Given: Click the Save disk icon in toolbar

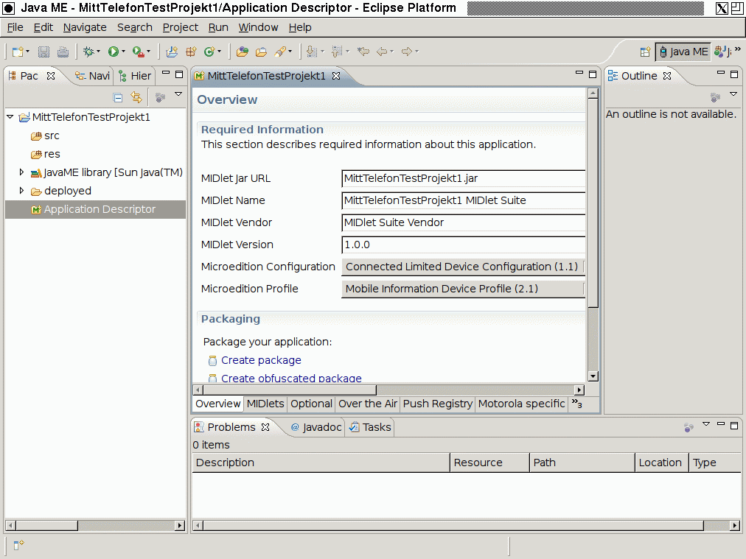Looking at the screenshot, I should click(43, 52).
